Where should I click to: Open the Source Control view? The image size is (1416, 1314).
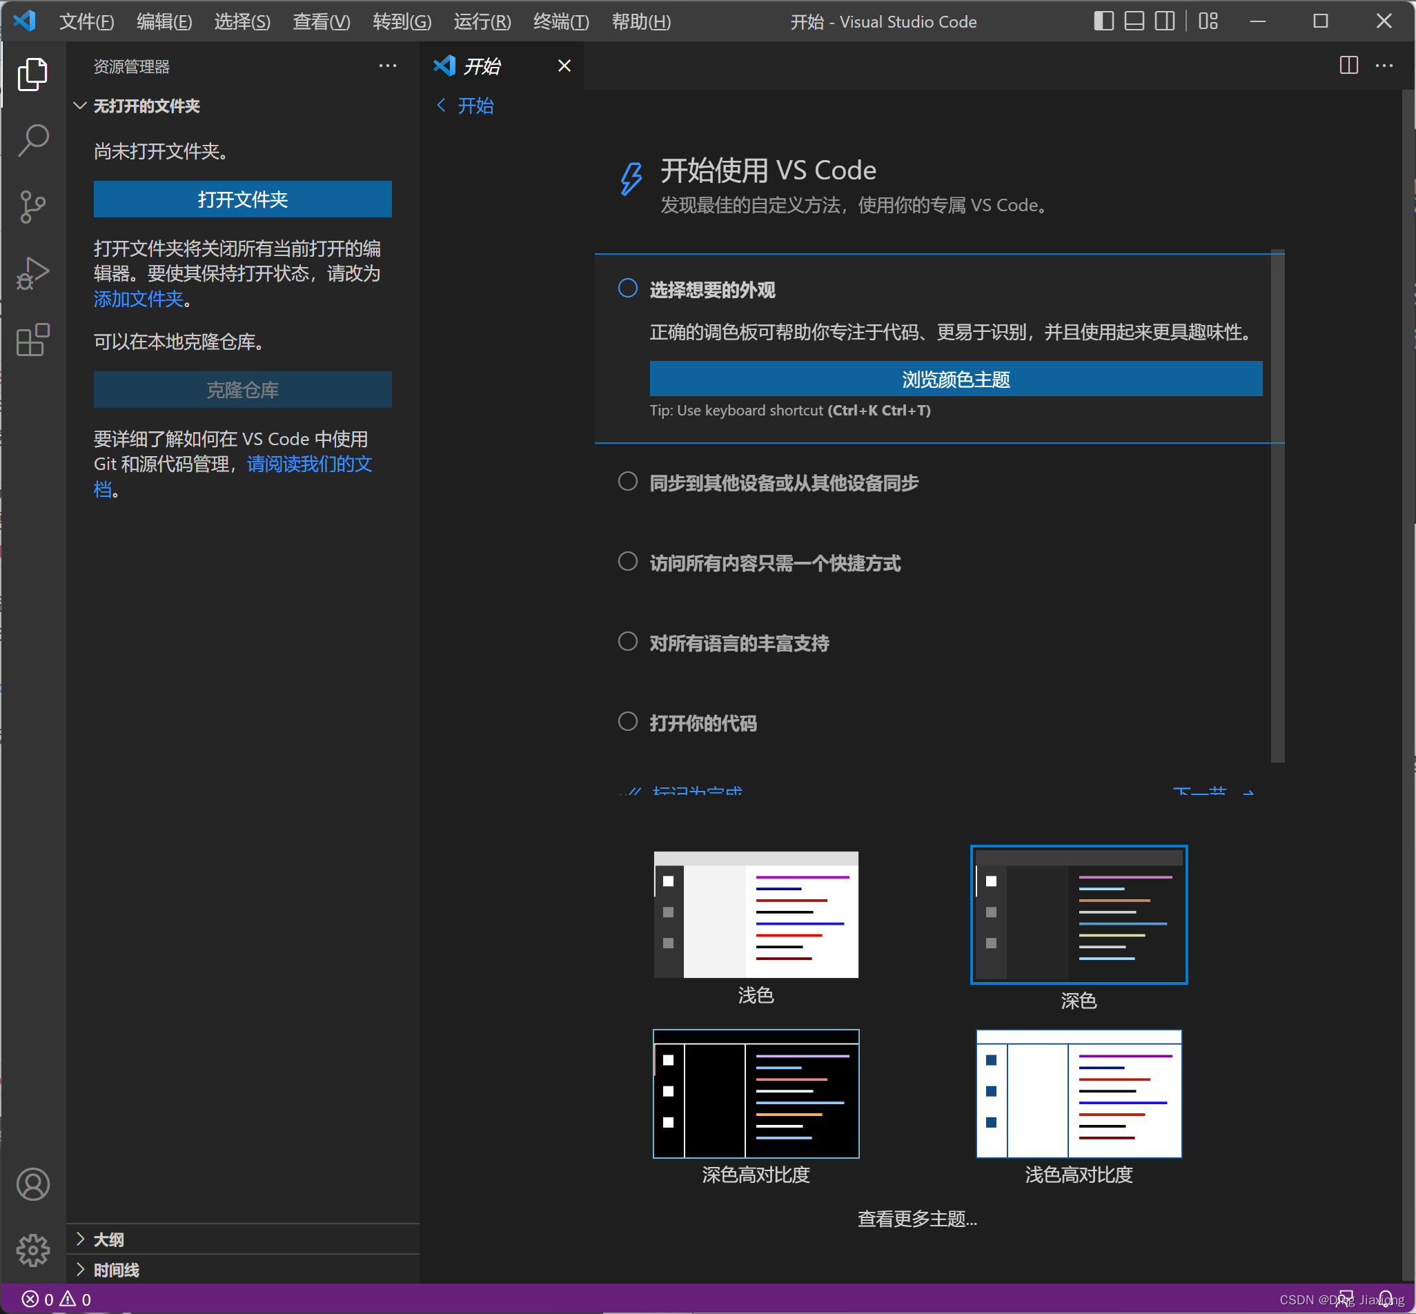click(32, 207)
